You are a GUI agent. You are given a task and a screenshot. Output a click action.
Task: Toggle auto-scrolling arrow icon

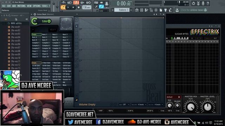(101, 2)
